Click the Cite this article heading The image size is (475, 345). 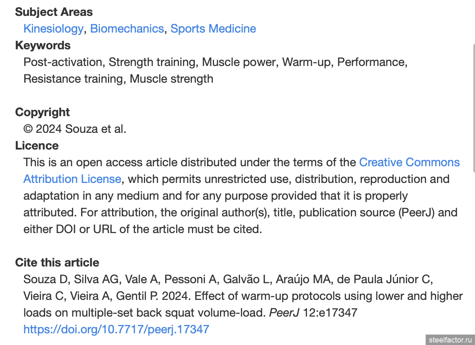point(57,262)
